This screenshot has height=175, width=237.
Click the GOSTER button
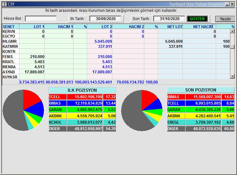coord(197,19)
